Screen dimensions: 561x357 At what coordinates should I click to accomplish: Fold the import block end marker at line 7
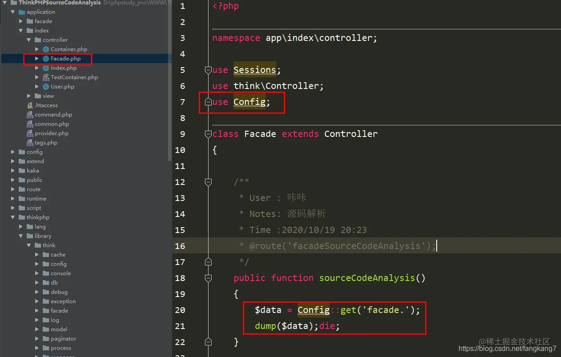208,102
